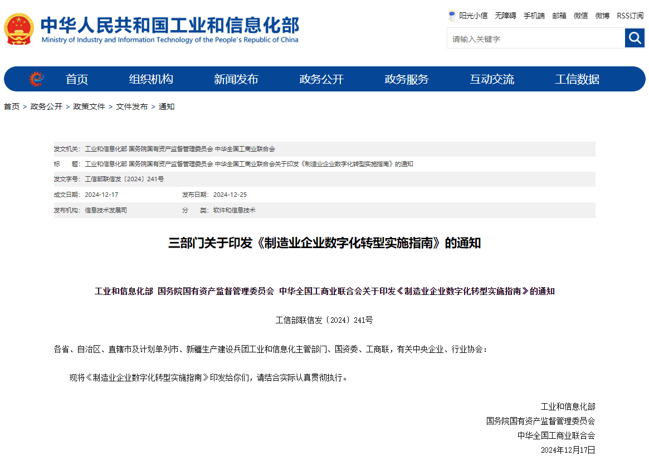Click the signature line 中华全国工商业联合会
Viewport: 649px width, 465px height.
point(557,435)
